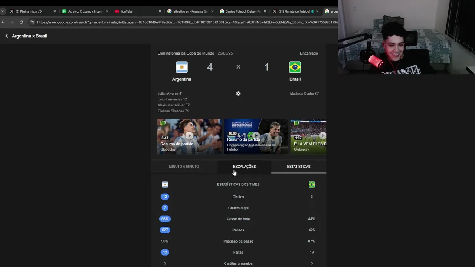Click the Google favicon on Santos tab
The width and height of the screenshot is (475, 267).
(222, 11)
